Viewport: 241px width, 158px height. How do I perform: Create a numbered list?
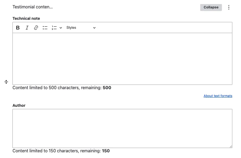[x=54, y=28]
